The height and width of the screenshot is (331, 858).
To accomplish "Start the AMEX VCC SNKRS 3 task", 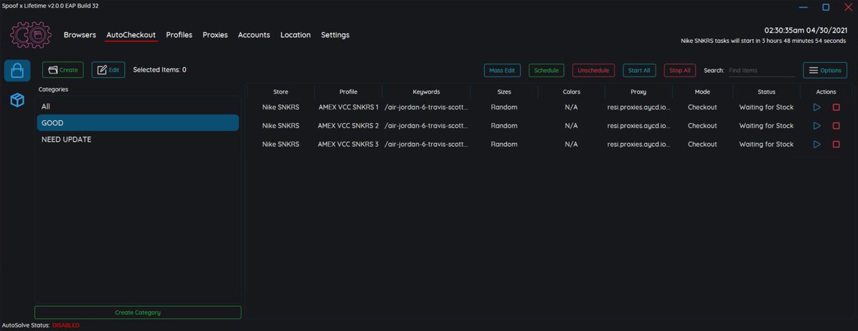I will pyautogui.click(x=817, y=144).
